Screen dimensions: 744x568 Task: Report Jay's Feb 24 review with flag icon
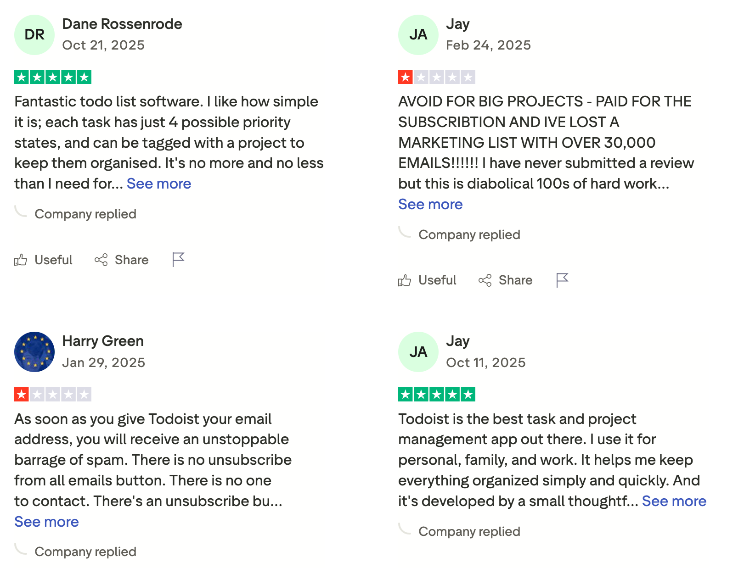coord(562,280)
